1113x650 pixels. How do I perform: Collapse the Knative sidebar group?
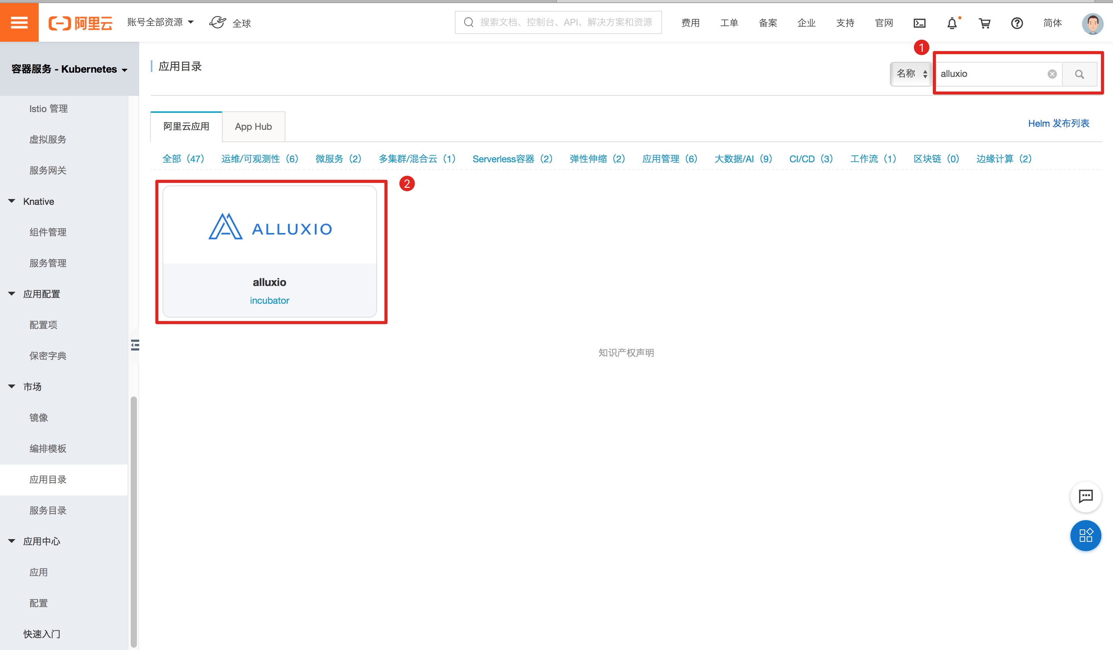[x=12, y=201]
